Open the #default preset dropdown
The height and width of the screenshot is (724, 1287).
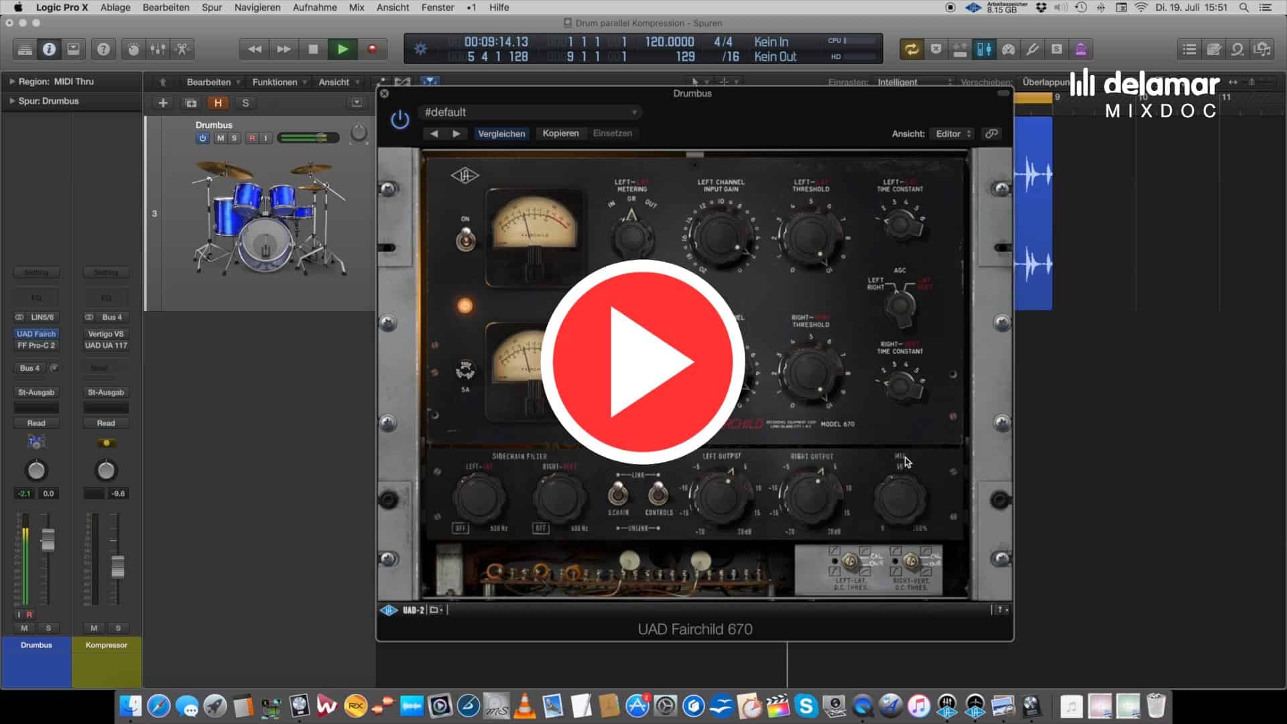point(530,112)
